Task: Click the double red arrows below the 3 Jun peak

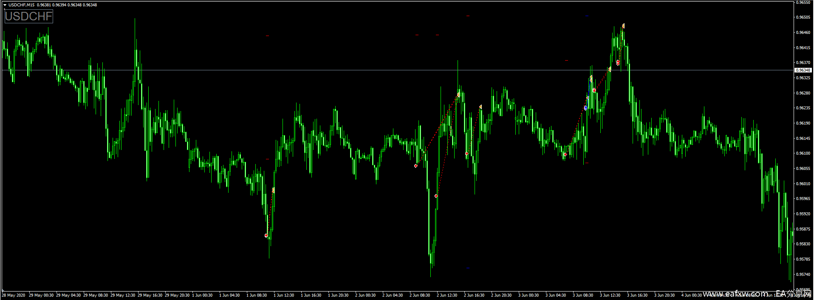Action: [x=618, y=62]
